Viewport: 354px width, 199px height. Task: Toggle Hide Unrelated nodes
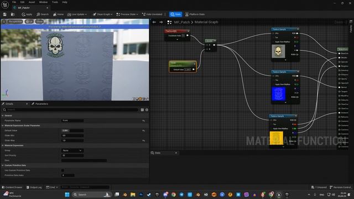tap(152, 14)
